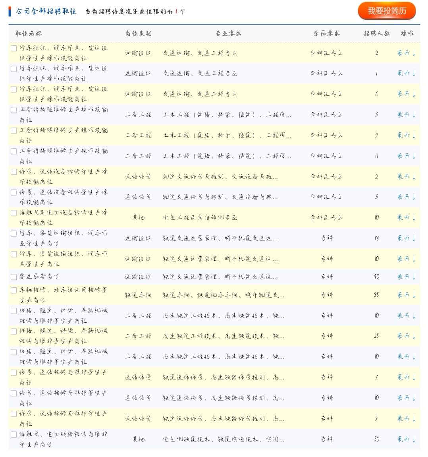Expand the 线路、隧道 row recruiting 25 people
Screen dimensions: 428x457
coord(406,336)
